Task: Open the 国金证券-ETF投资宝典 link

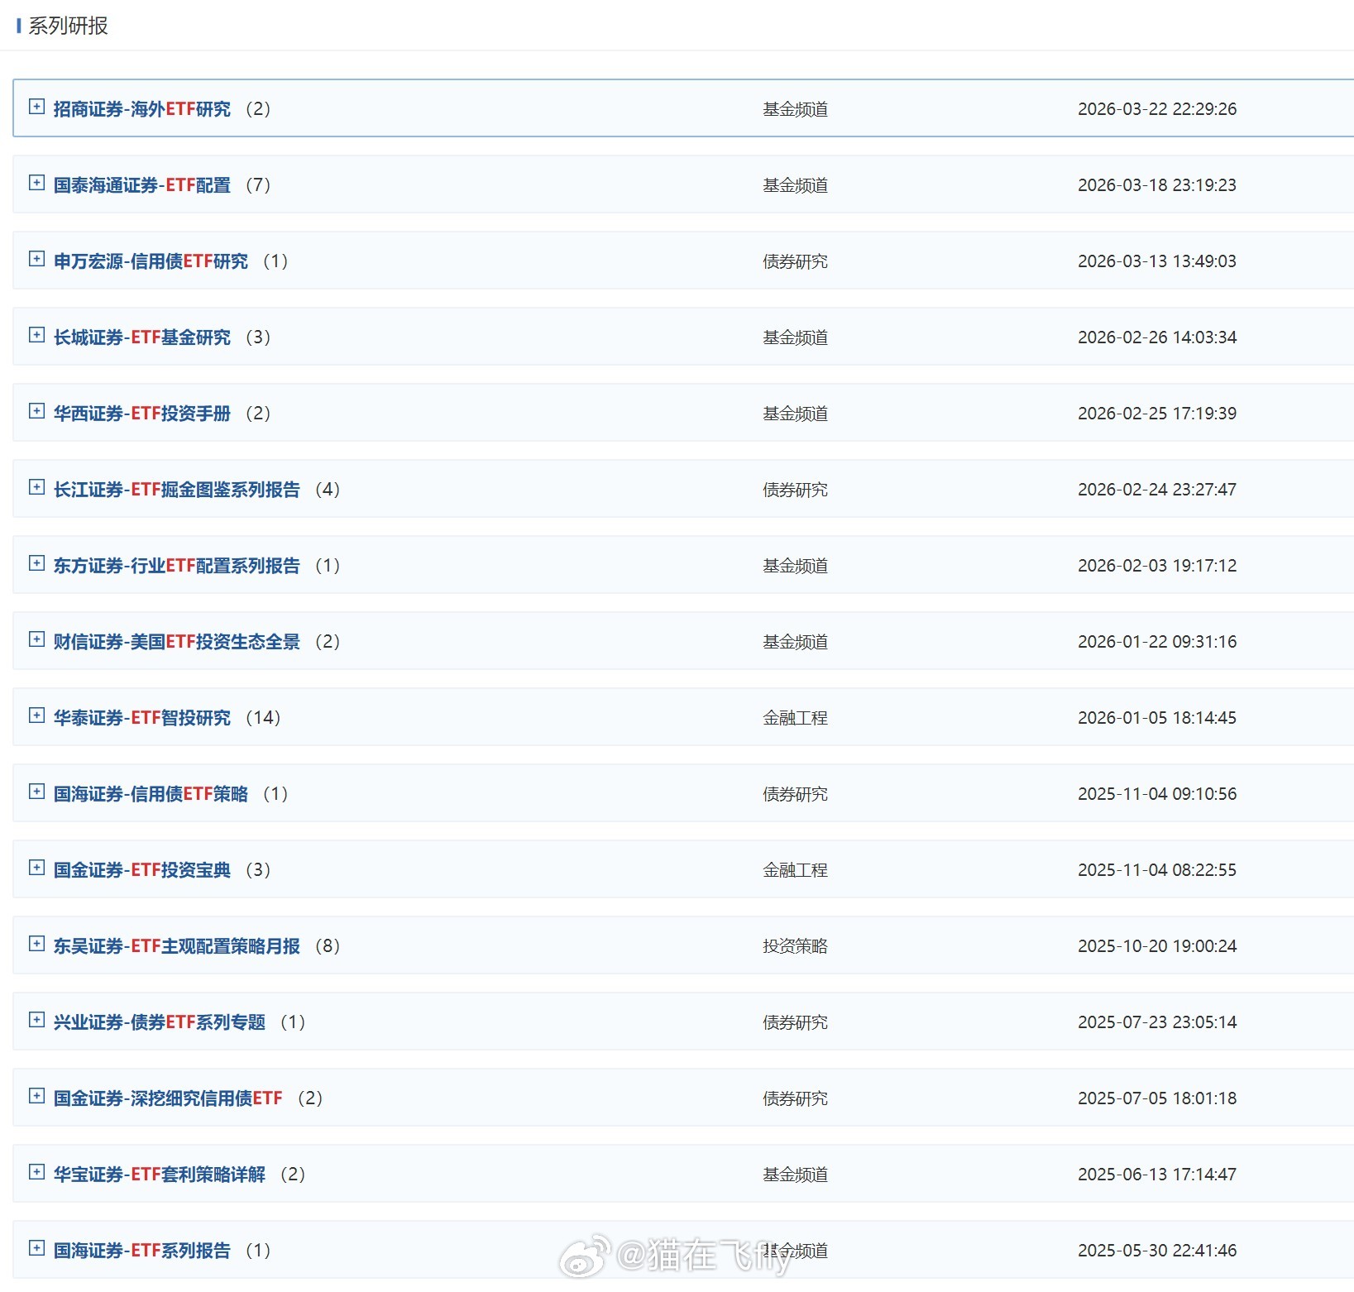Action: [x=142, y=870]
